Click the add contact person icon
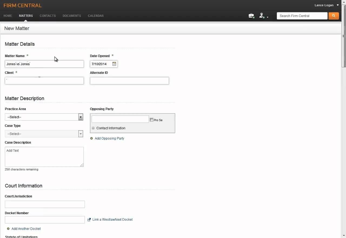 click(262, 16)
